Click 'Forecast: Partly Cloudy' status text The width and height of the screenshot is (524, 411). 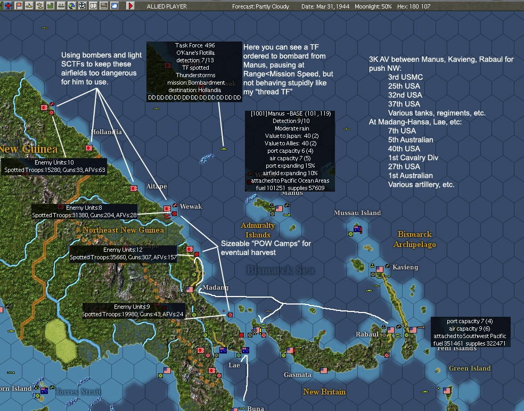(x=260, y=6)
